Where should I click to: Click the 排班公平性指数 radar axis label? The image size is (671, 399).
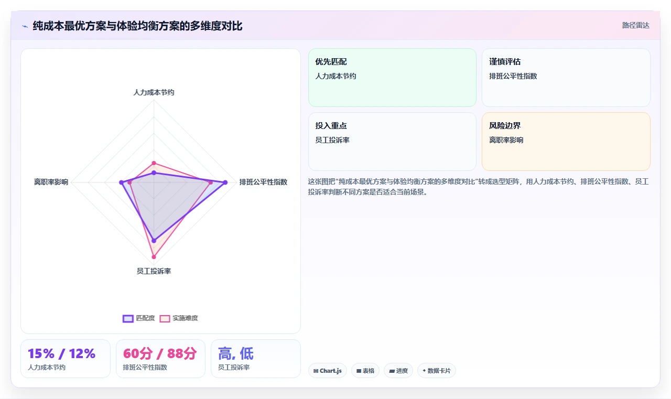(x=263, y=182)
